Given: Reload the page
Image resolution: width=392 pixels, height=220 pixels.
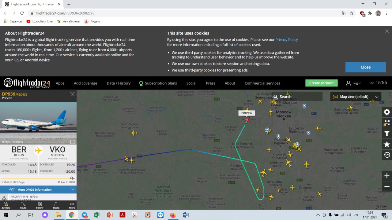Looking at the screenshot, I should tap(22, 13).
